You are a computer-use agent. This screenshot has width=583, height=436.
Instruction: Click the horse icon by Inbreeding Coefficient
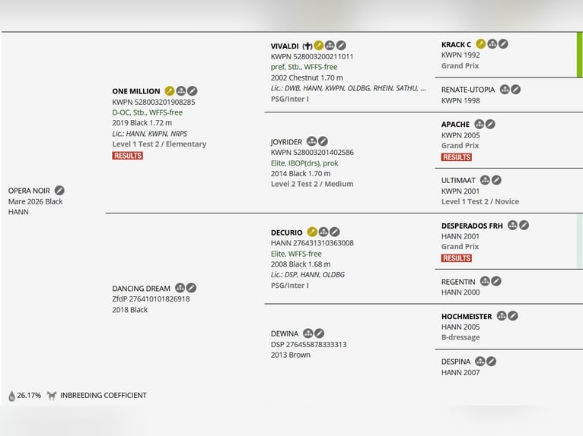pos(52,396)
